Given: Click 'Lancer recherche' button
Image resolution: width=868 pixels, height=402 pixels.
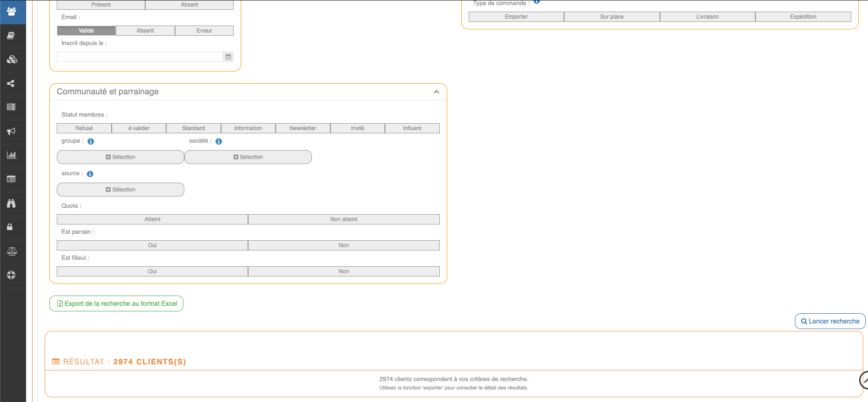Looking at the screenshot, I should coord(830,321).
